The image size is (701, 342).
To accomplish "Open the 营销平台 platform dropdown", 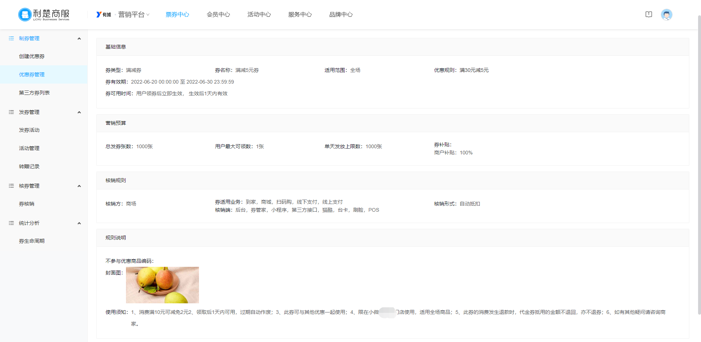I will click(134, 15).
